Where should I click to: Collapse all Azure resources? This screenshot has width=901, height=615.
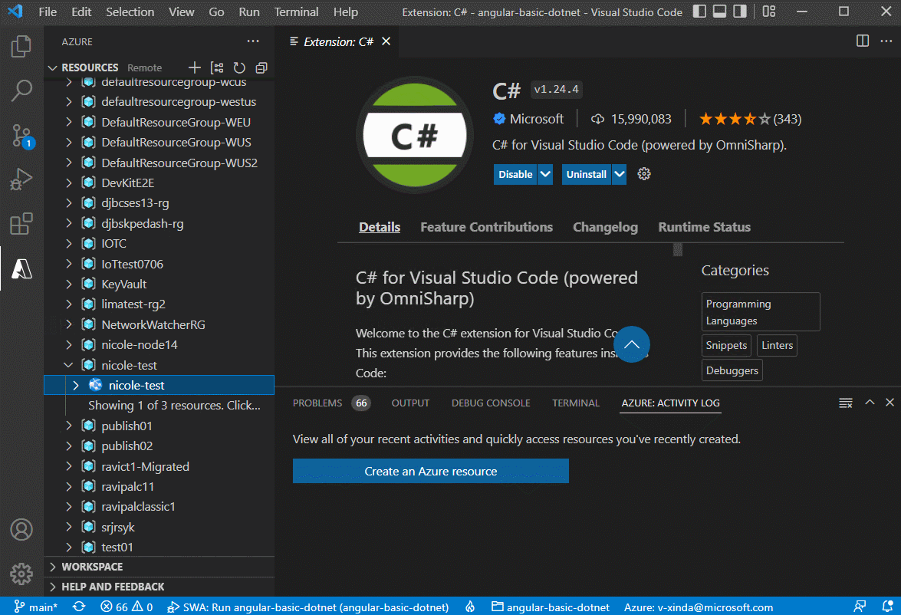point(261,67)
